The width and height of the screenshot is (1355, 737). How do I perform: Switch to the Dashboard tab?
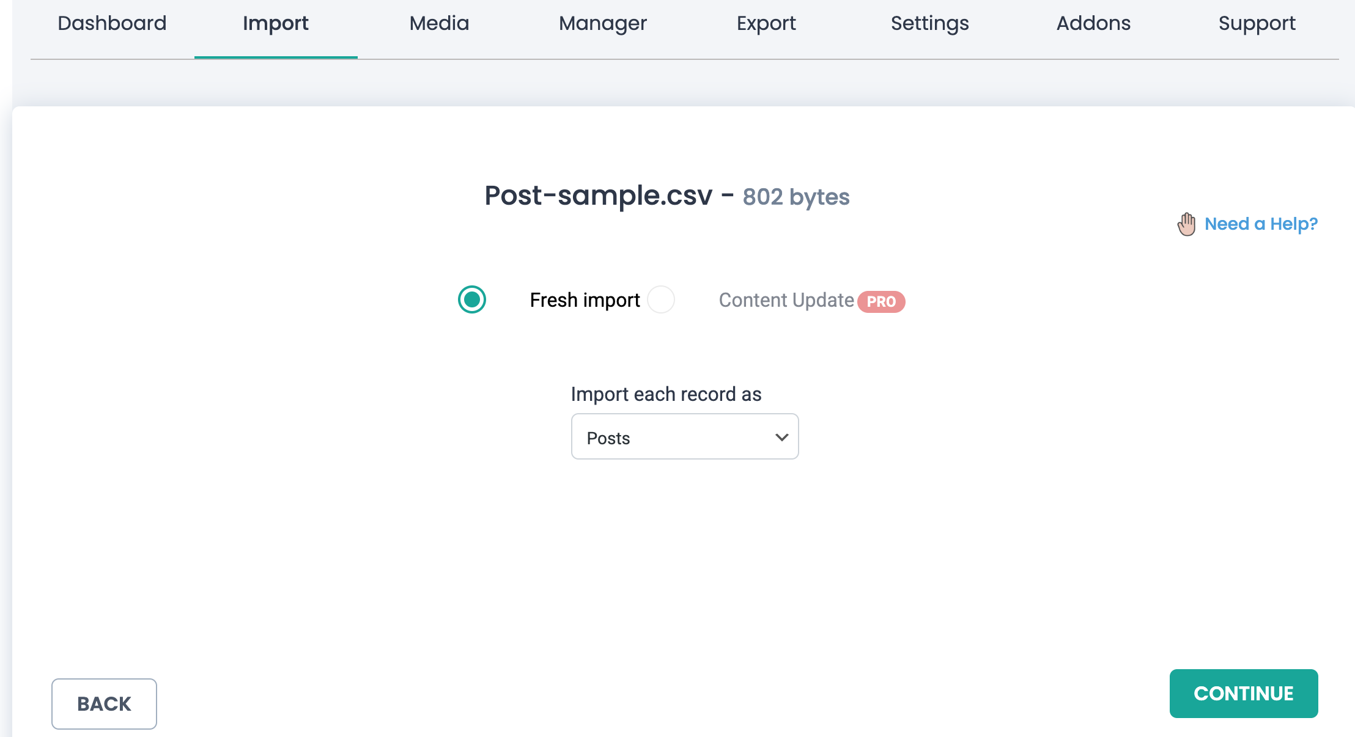coord(112,23)
